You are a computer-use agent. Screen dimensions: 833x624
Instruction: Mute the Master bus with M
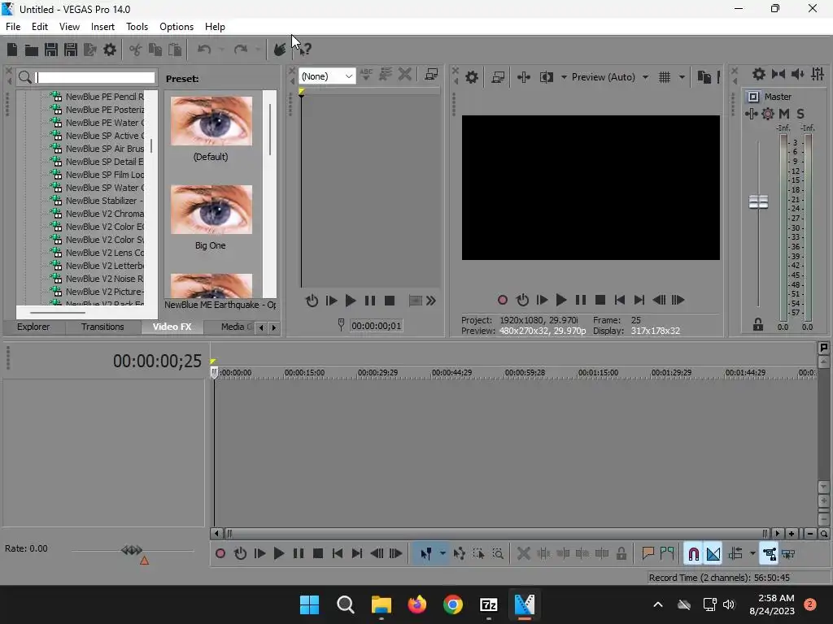tap(784, 114)
